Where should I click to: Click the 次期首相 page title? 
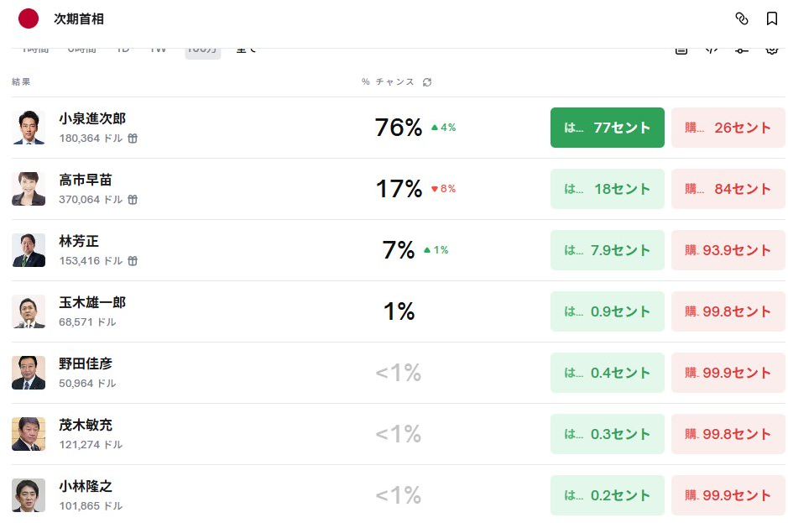click(x=79, y=18)
